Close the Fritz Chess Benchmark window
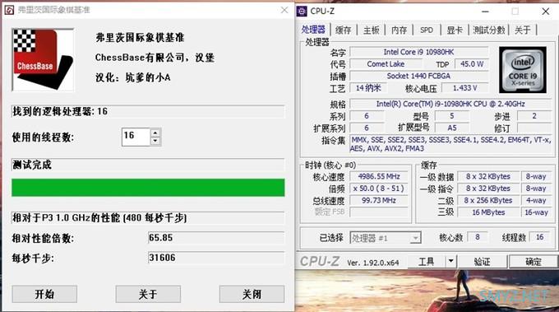The height and width of the screenshot is (312, 559). click(x=284, y=10)
